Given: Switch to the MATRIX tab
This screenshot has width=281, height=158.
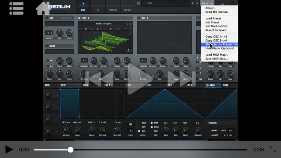Looking at the screenshot, I should pos(113,7).
